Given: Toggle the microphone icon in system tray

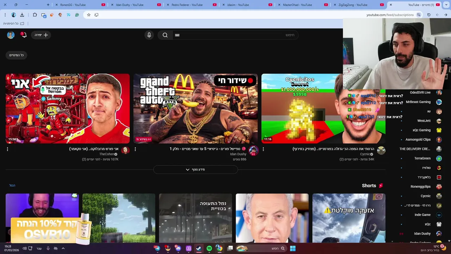Looking at the screenshot, I should point(48,248).
